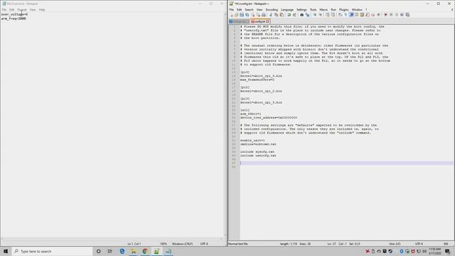Open the Macro menu in Notepad++
Screen dimensions: 455x256
[x=323, y=9]
